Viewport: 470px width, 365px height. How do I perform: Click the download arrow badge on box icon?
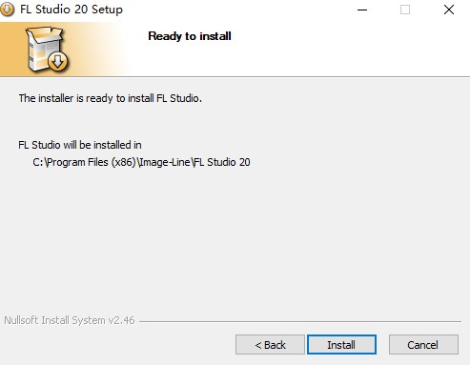click(x=58, y=61)
